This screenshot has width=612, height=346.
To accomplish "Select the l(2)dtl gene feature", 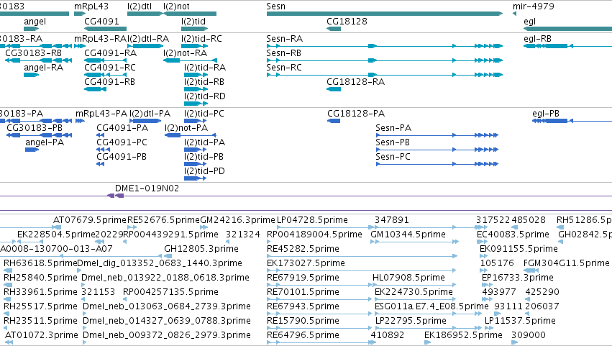I will pos(145,14).
